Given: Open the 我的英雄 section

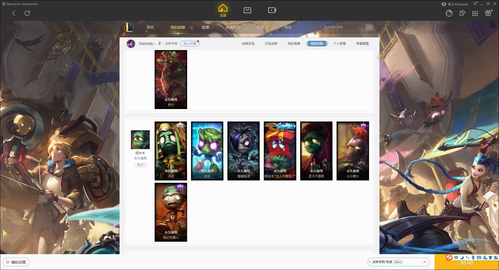Looking at the screenshot, I should coord(294,44).
